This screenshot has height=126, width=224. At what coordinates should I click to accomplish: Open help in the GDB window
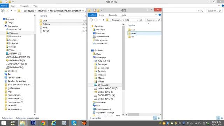tap(160, 15)
